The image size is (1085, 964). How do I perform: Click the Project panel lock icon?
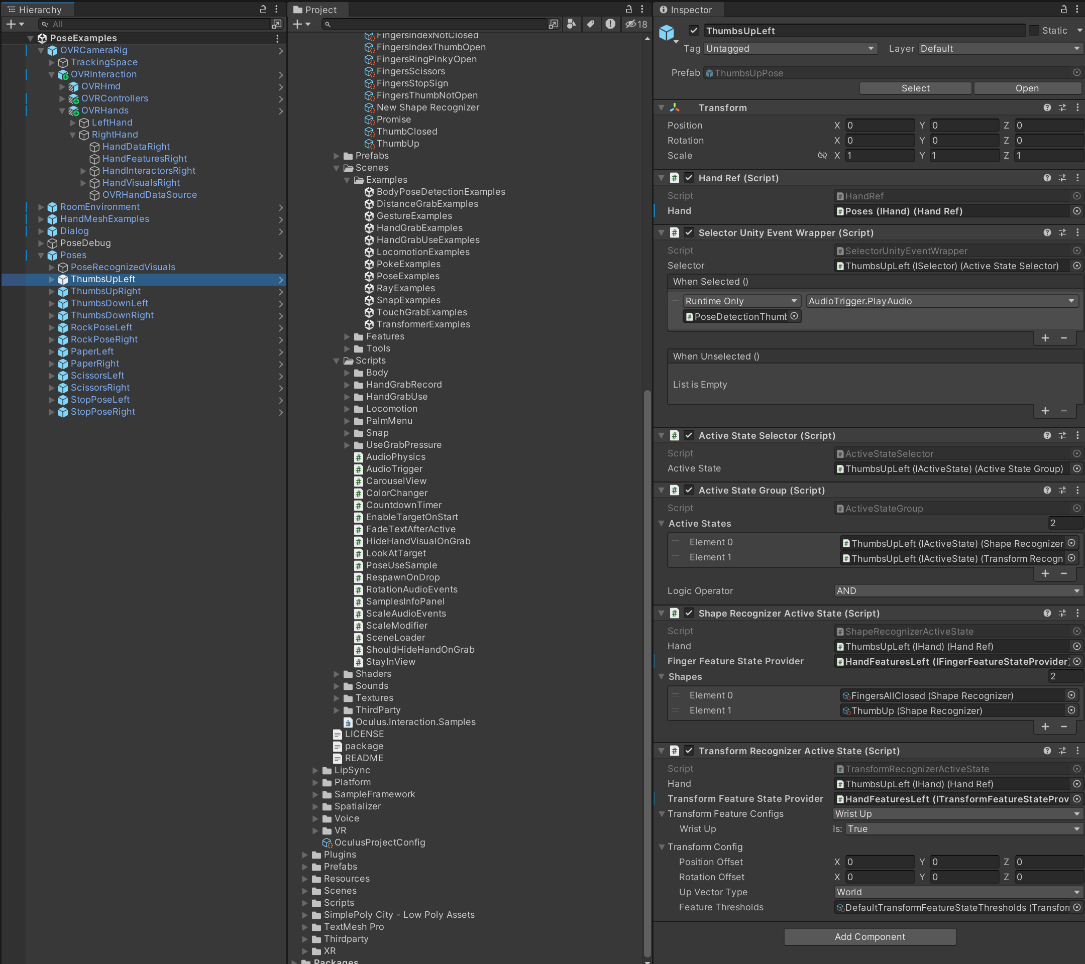pos(628,9)
